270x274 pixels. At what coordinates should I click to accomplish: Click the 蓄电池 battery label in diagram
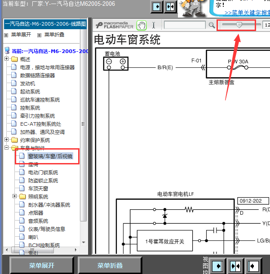112,53
